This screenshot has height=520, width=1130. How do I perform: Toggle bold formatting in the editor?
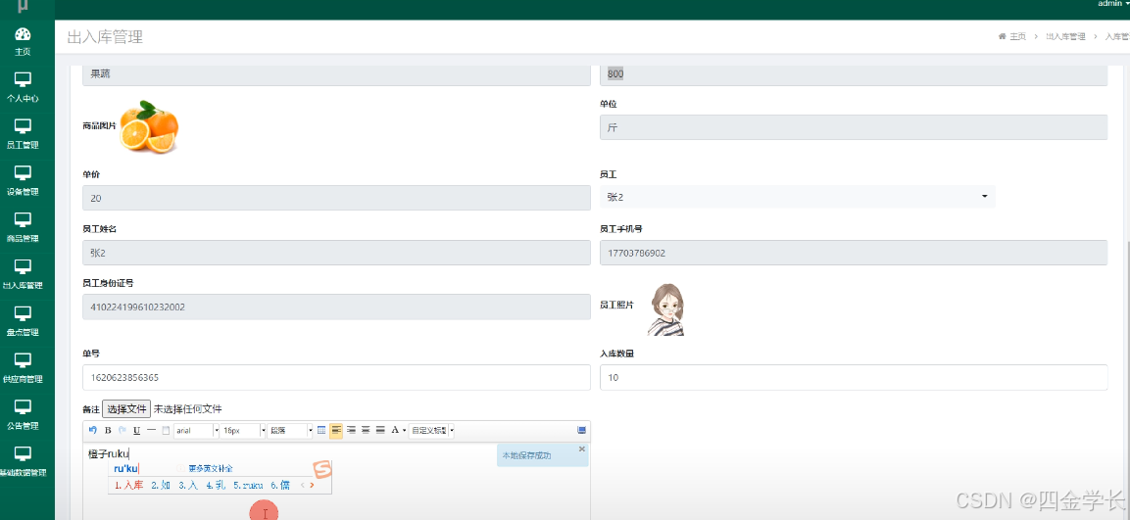click(108, 430)
